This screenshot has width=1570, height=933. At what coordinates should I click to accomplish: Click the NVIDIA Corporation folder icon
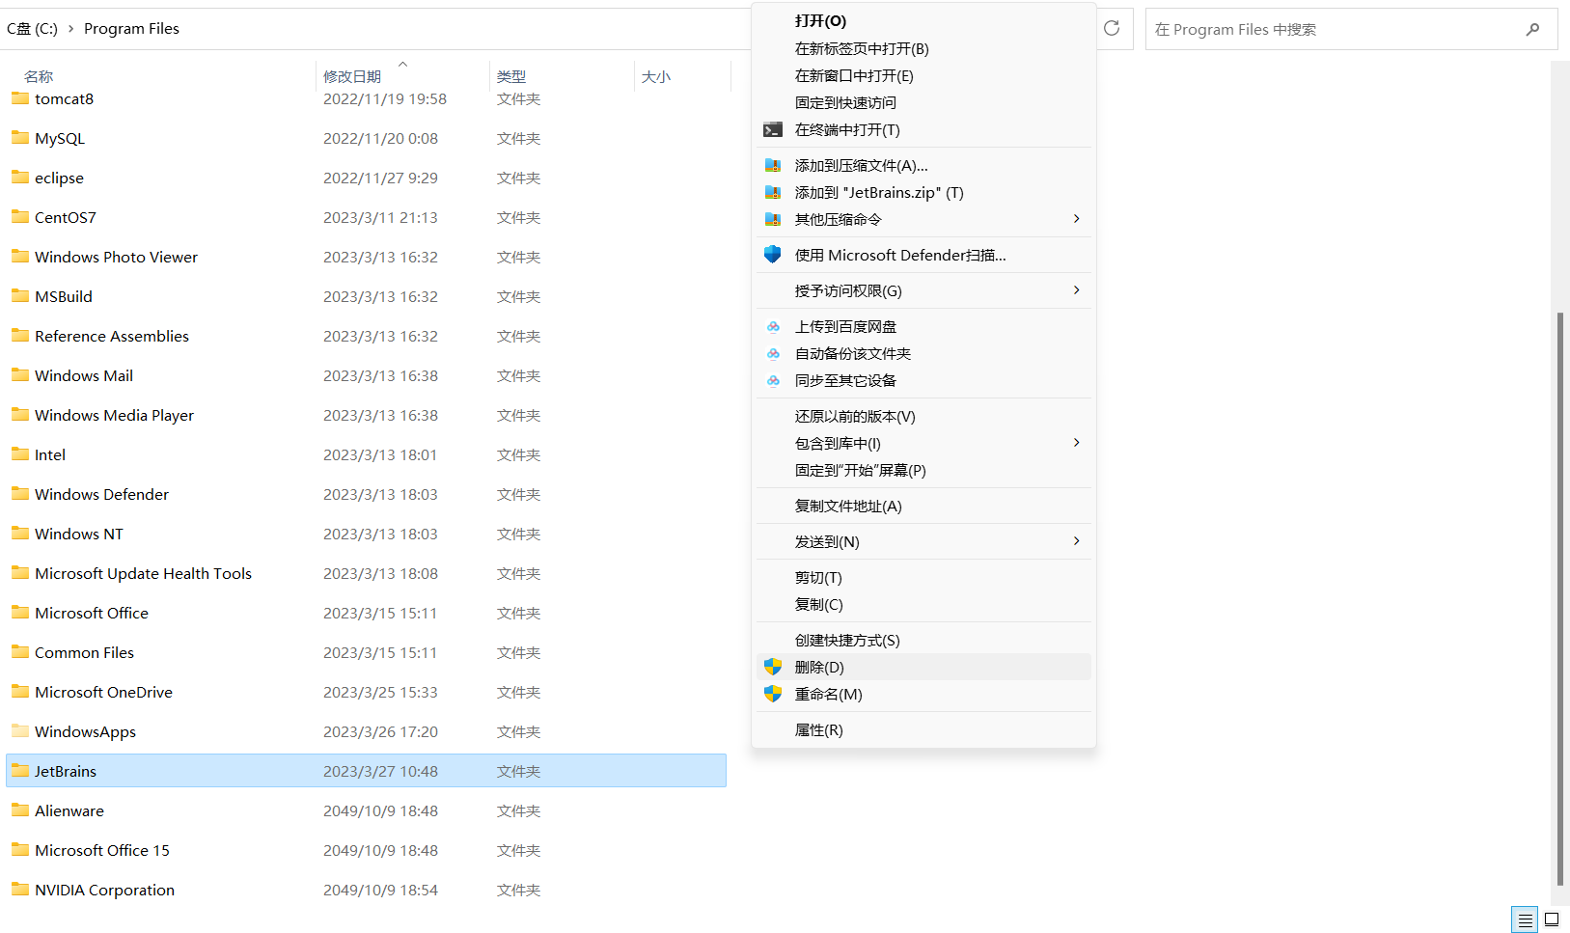[x=20, y=889]
